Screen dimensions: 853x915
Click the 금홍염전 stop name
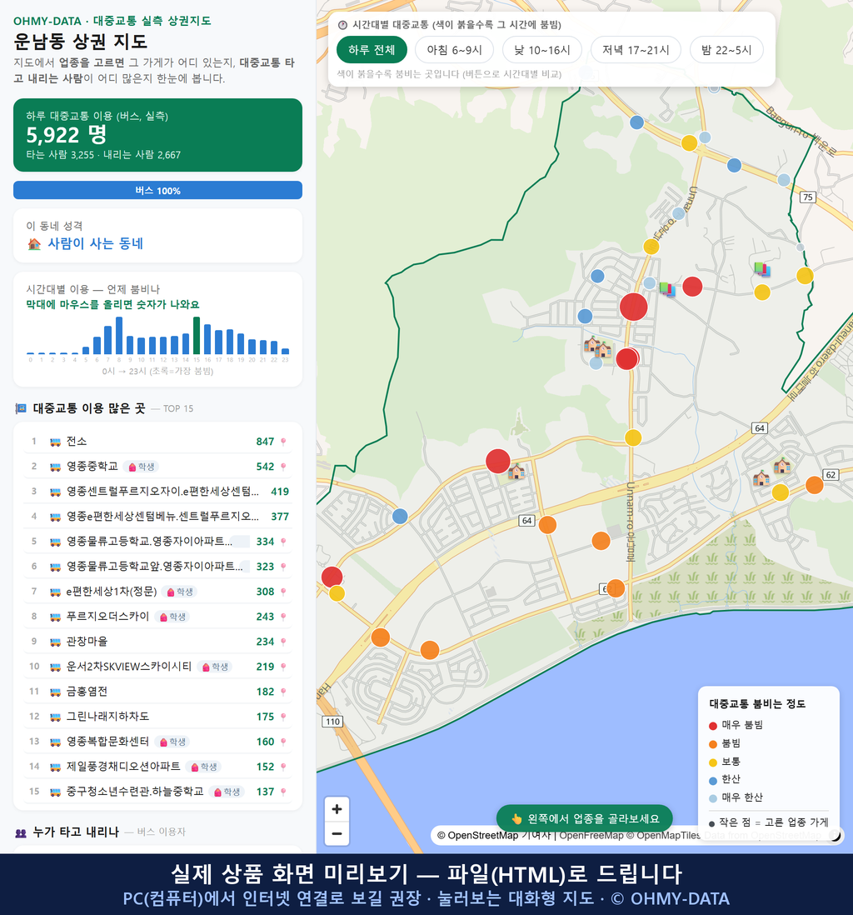pos(87,692)
